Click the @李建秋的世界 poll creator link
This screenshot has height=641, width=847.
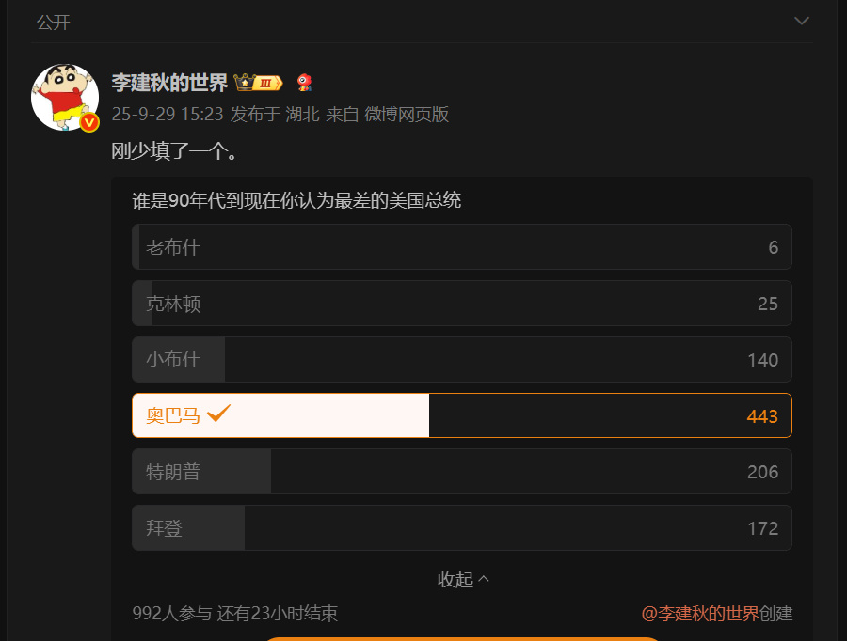pos(700,614)
